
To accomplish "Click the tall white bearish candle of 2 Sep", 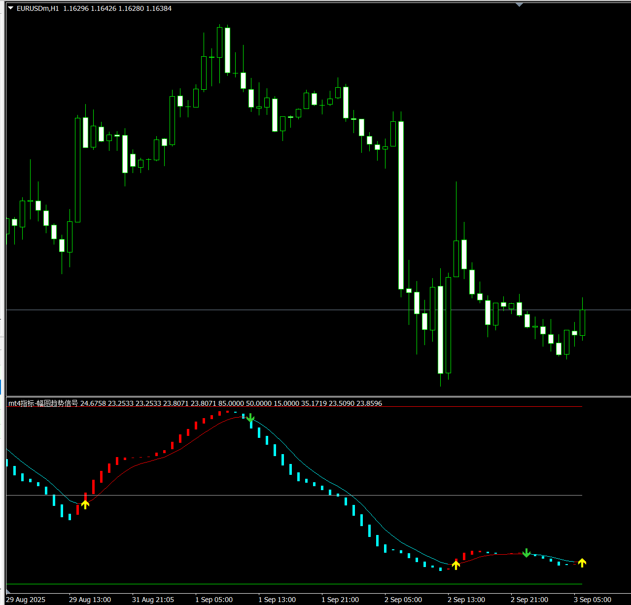I will pos(401,205).
